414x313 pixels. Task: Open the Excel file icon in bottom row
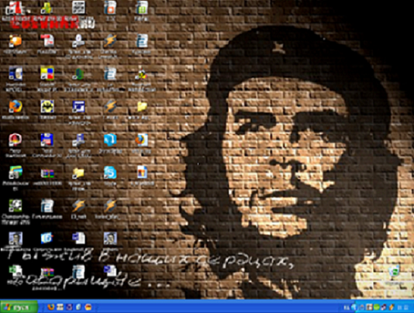point(16,271)
